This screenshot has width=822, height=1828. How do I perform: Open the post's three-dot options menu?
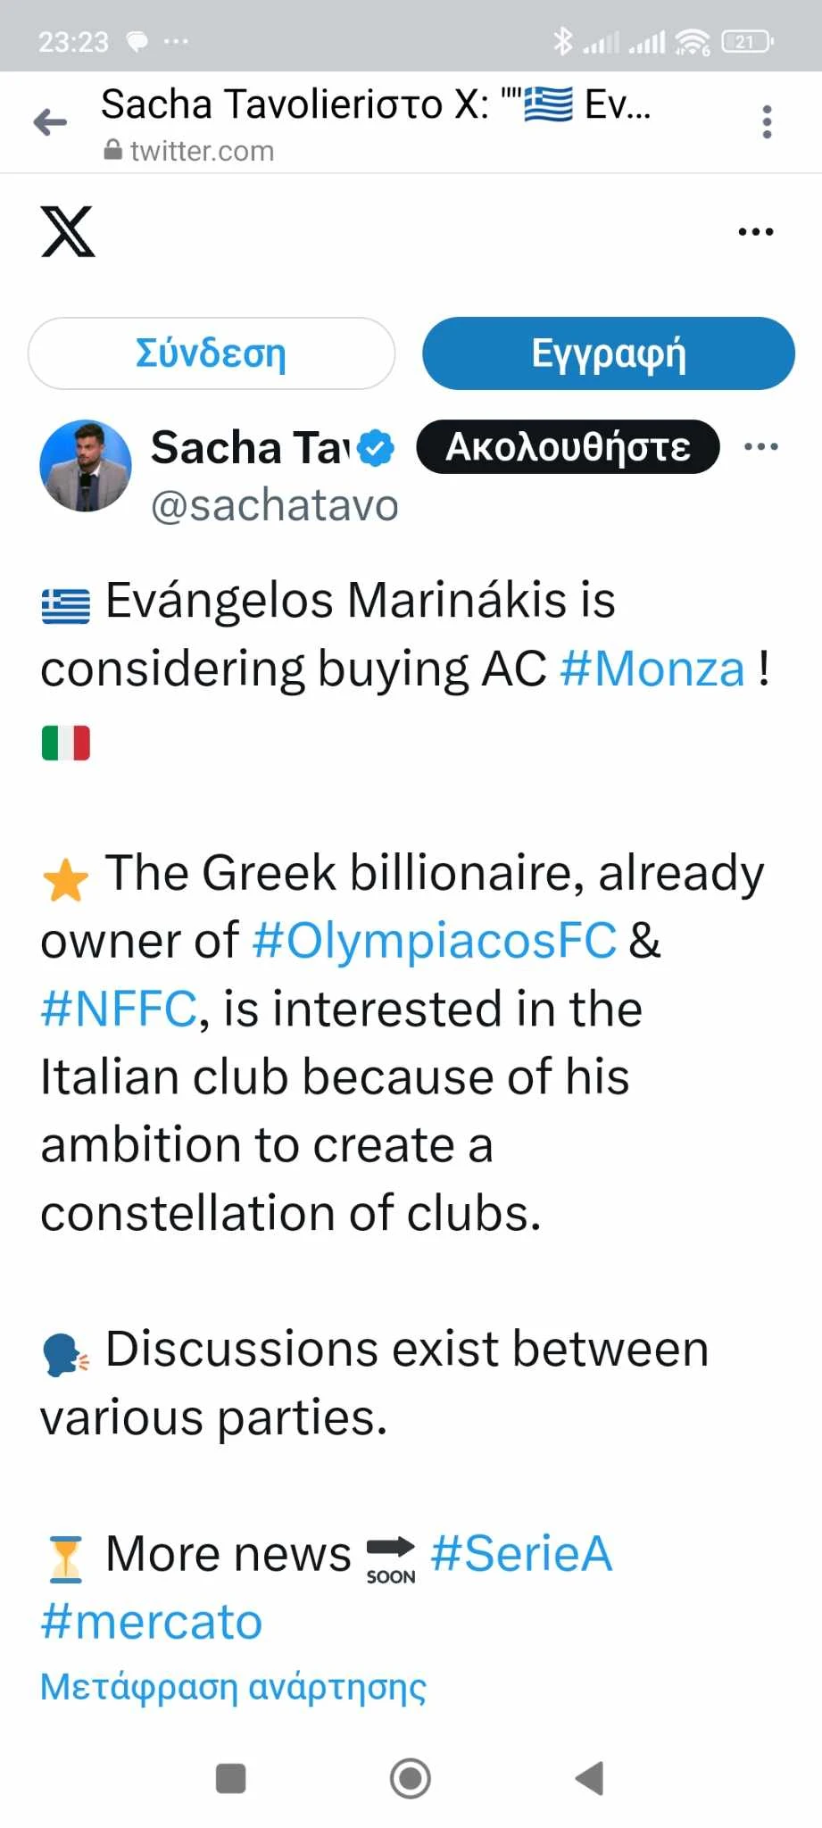760,446
